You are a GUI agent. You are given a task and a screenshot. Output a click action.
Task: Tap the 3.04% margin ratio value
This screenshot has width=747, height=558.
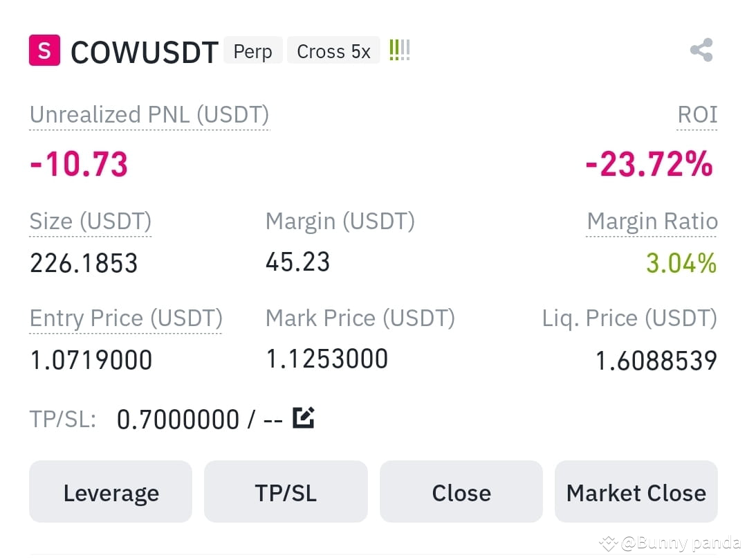point(681,263)
